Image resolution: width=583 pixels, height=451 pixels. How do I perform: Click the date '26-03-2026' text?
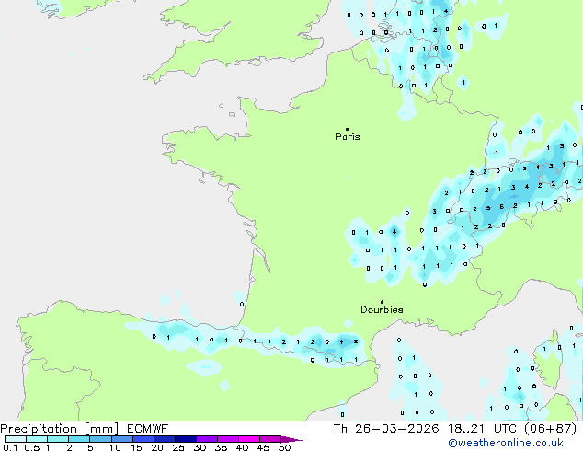pos(396,429)
